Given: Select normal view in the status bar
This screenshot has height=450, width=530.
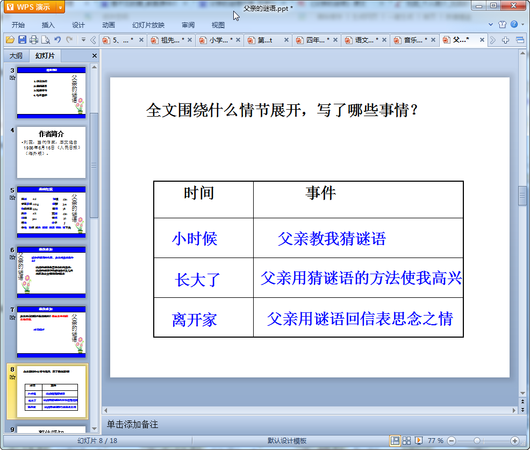Looking at the screenshot, I should [395, 440].
